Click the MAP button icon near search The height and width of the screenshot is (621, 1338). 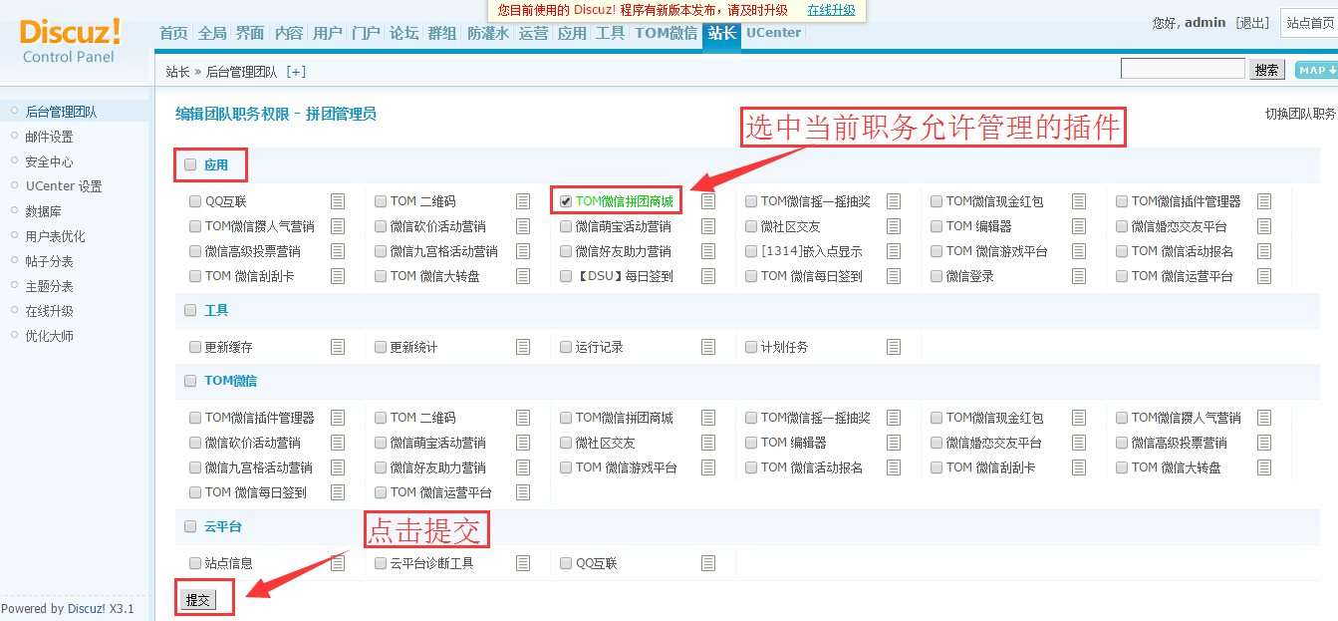(x=1316, y=70)
